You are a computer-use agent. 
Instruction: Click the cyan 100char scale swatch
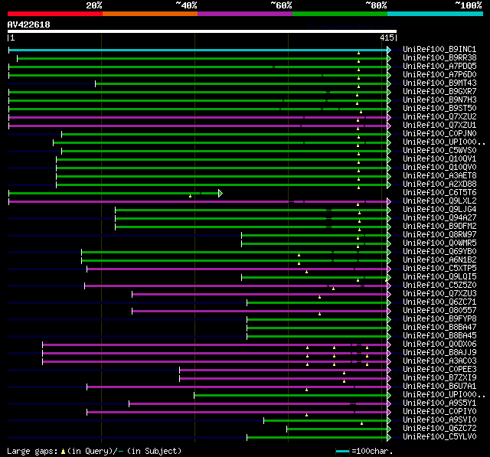(342, 451)
